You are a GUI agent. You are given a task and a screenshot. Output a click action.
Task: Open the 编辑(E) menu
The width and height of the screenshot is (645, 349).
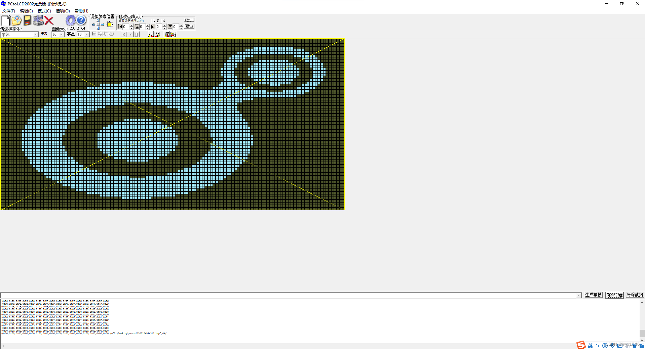coord(26,11)
